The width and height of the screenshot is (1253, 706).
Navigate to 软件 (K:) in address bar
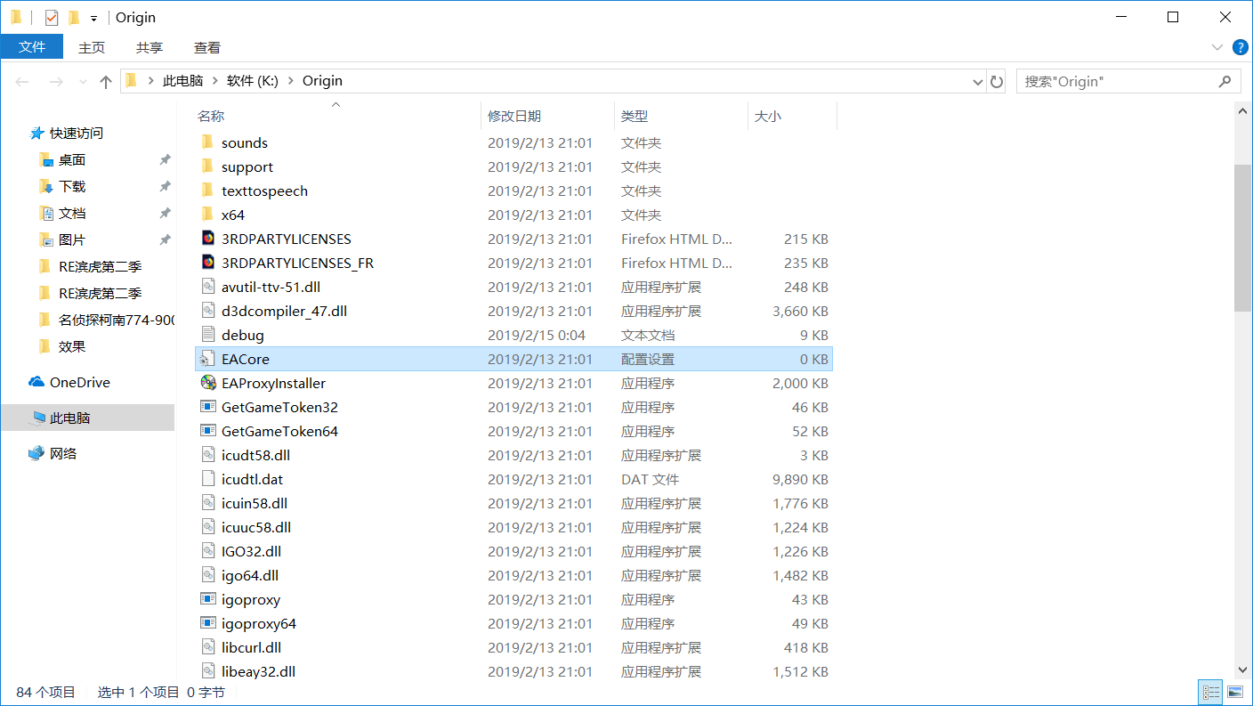click(253, 81)
